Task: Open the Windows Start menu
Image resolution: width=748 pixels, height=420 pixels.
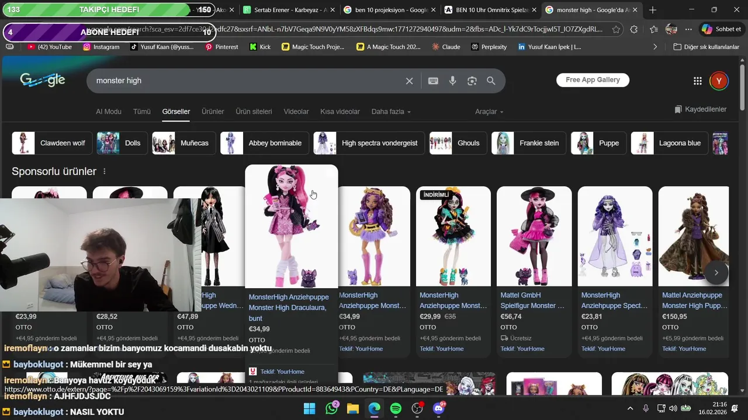Action: coord(310,408)
